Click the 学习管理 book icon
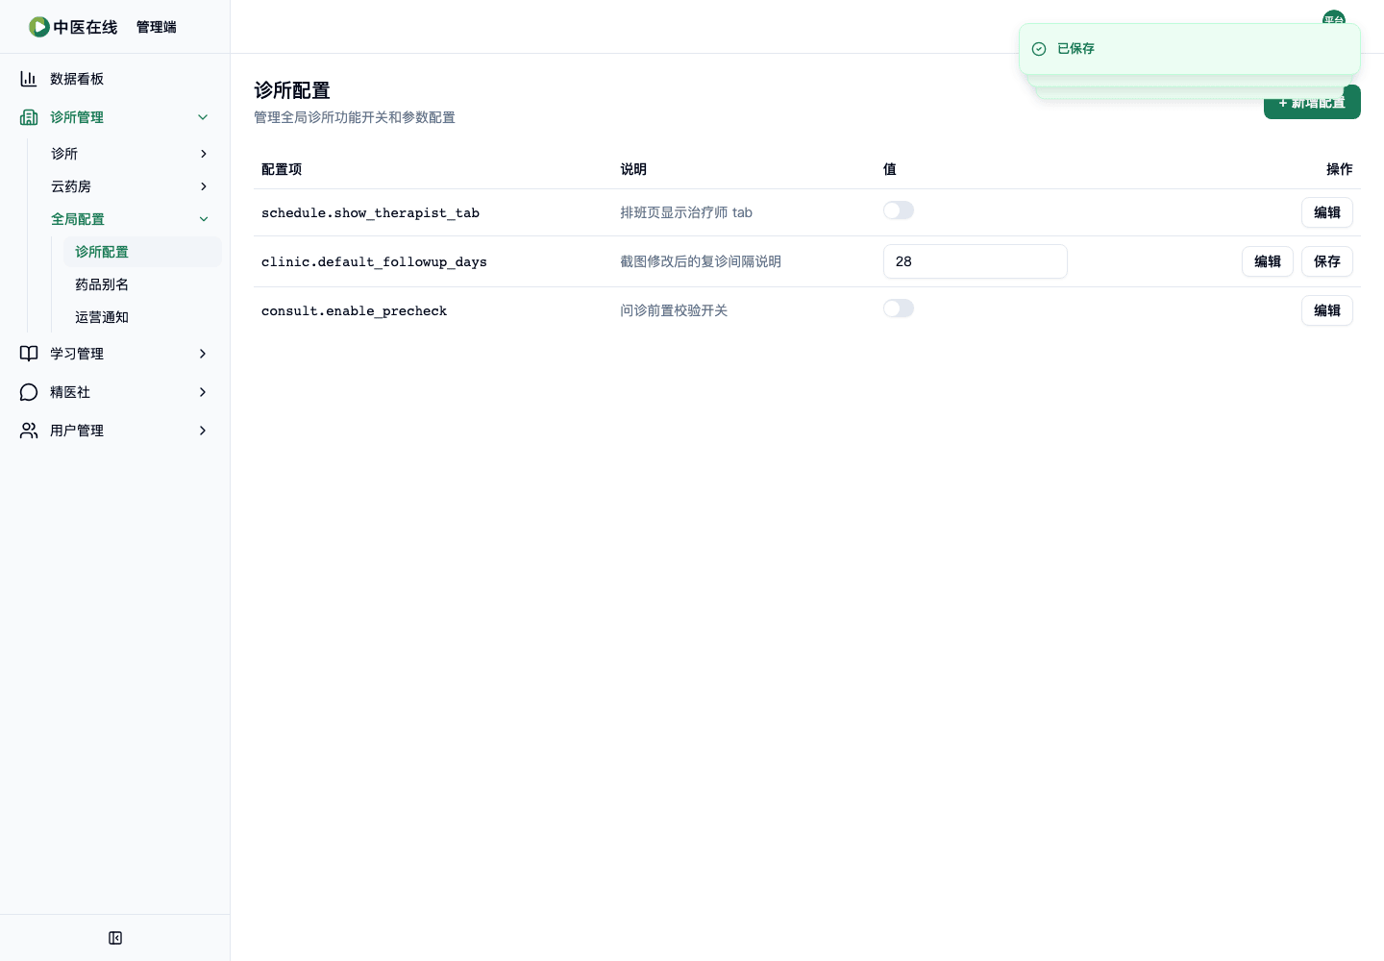 coord(29,354)
